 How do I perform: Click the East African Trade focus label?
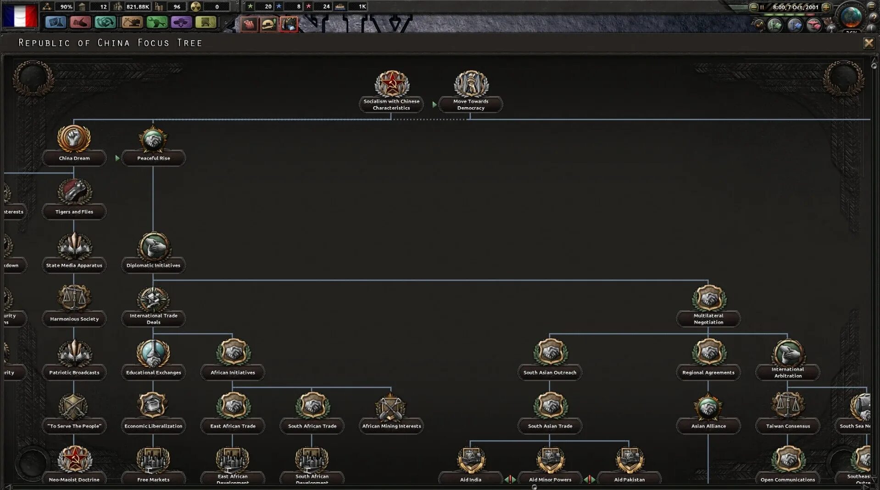click(x=233, y=426)
